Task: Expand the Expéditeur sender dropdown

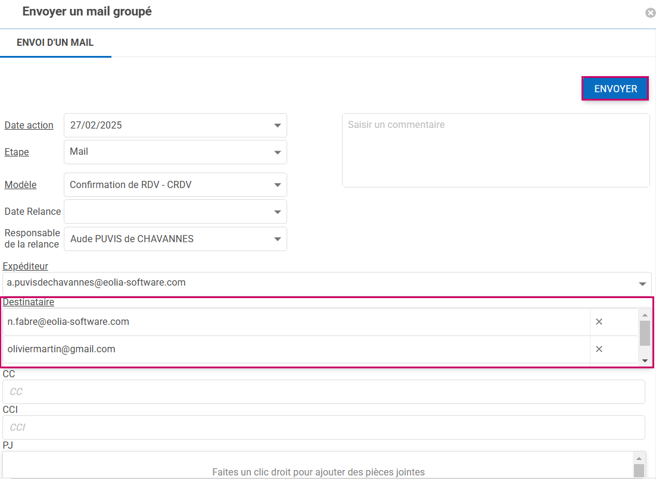Action: click(642, 283)
